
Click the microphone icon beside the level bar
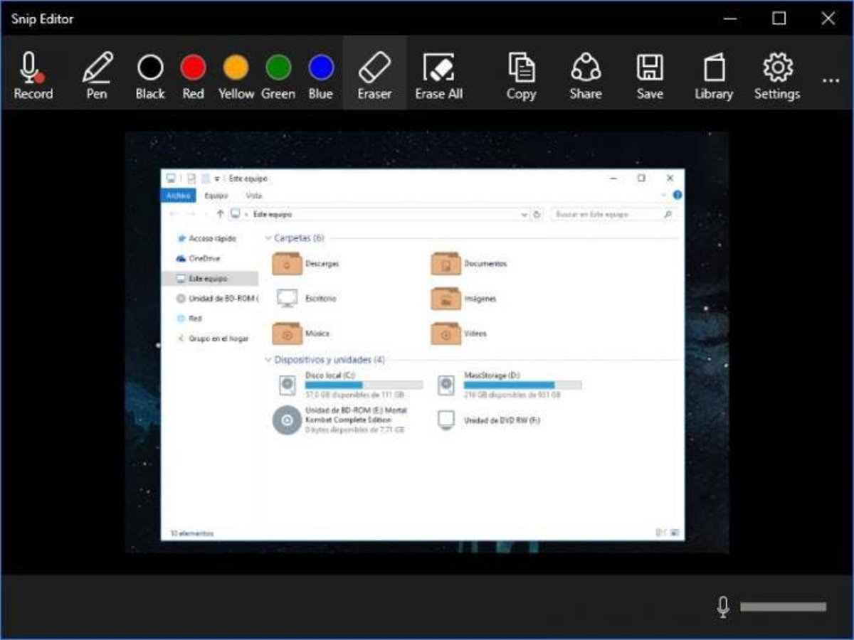pyautogui.click(x=723, y=607)
